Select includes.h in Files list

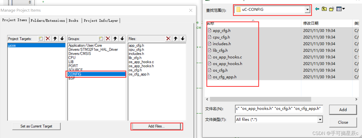click(x=136, y=53)
